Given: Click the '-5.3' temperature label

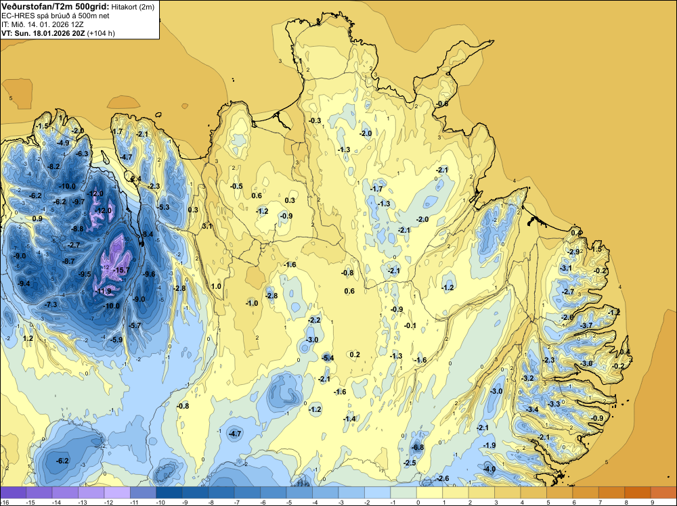Looking at the screenshot, I should [163, 207].
